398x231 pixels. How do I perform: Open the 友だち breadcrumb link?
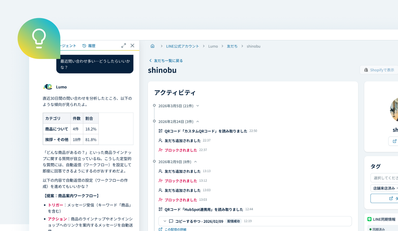(x=232, y=46)
